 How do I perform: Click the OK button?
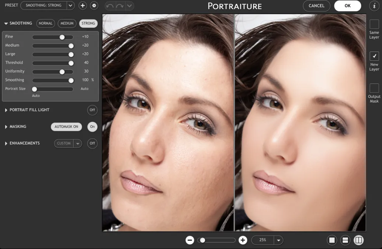pos(347,6)
